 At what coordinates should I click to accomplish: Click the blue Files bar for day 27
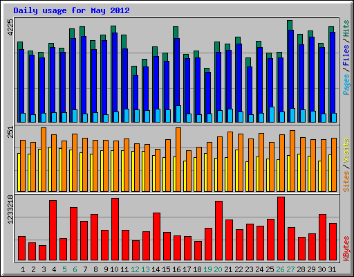click(x=291, y=69)
